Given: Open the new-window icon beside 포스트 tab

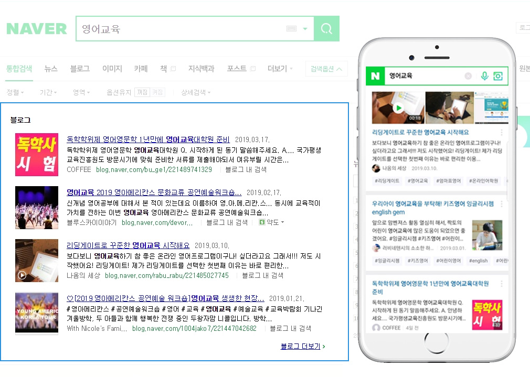Looking at the screenshot, I should coord(253,69).
